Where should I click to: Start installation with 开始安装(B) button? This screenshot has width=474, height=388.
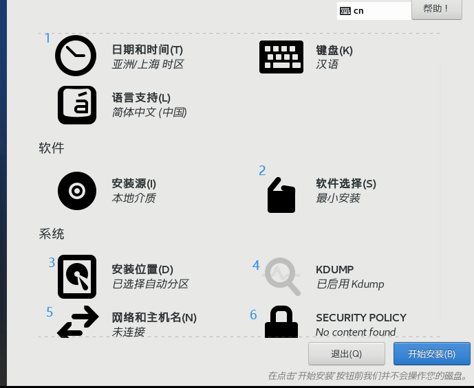point(431,354)
